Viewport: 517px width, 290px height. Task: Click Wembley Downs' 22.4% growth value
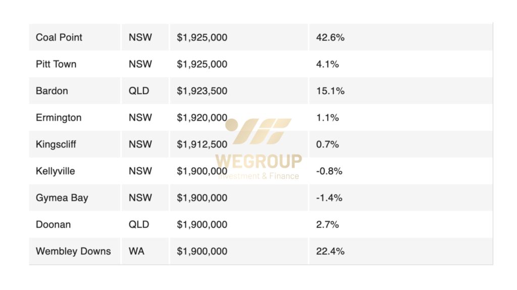330,251
